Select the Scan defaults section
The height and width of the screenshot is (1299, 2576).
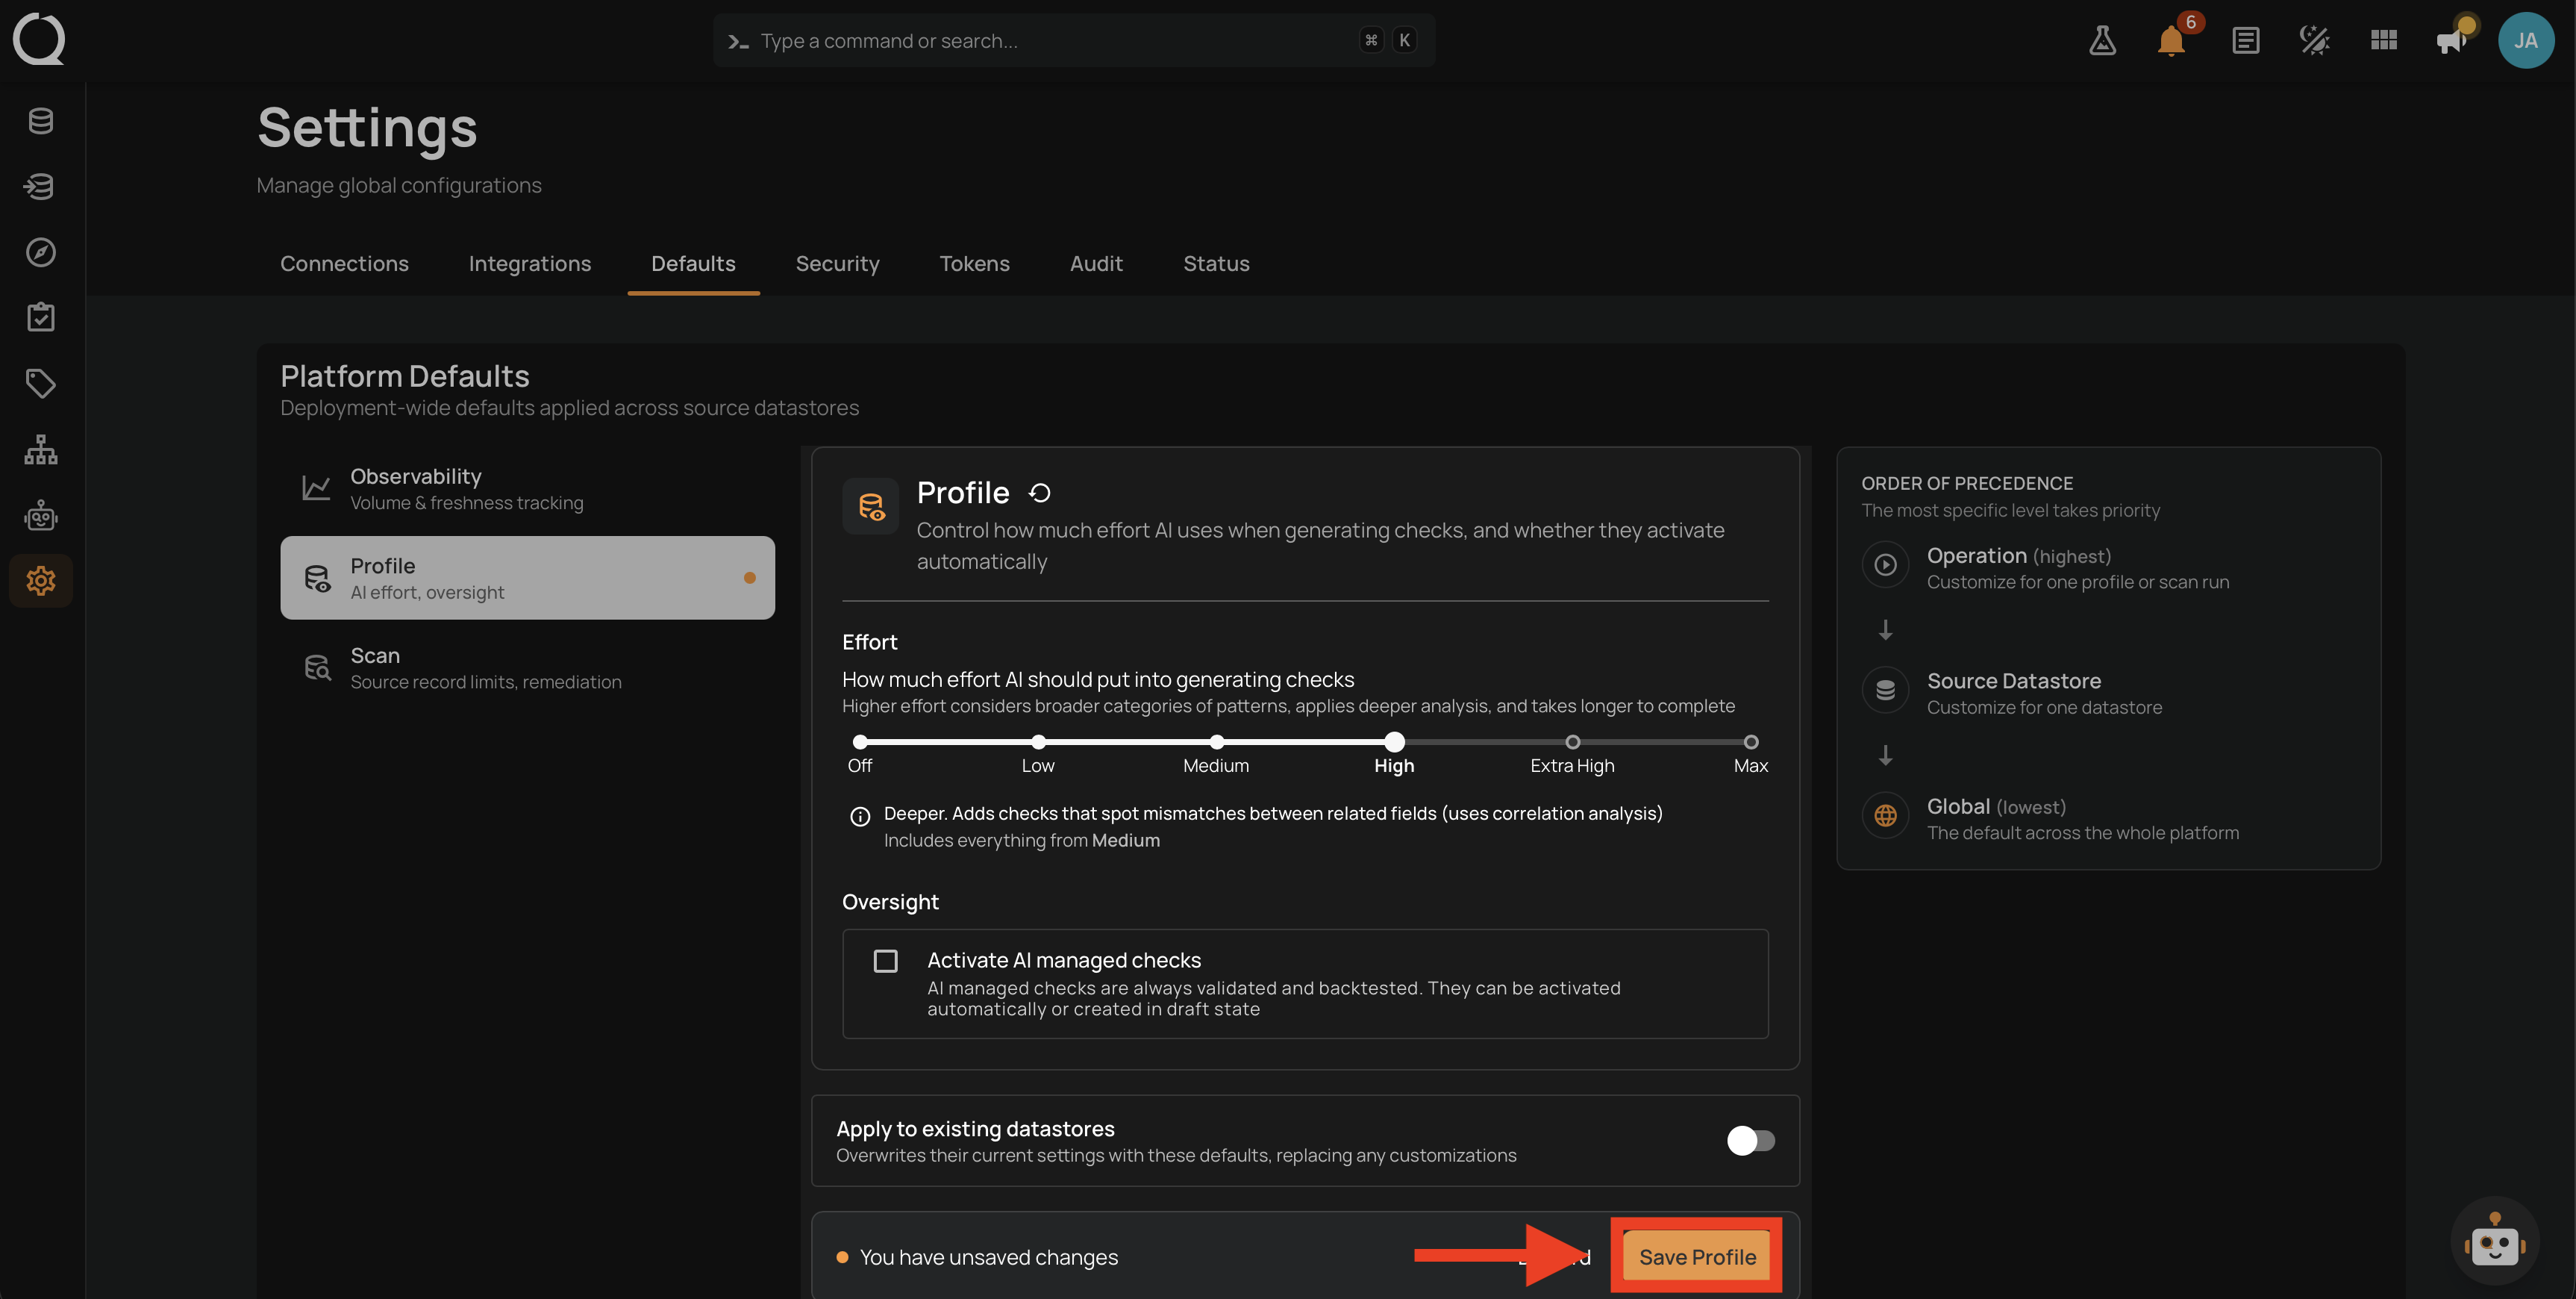click(527, 667)
